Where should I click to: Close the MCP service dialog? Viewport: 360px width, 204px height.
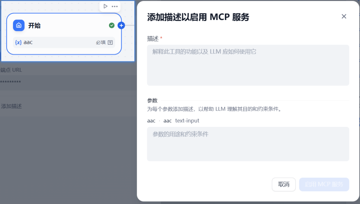pos(344,16)
